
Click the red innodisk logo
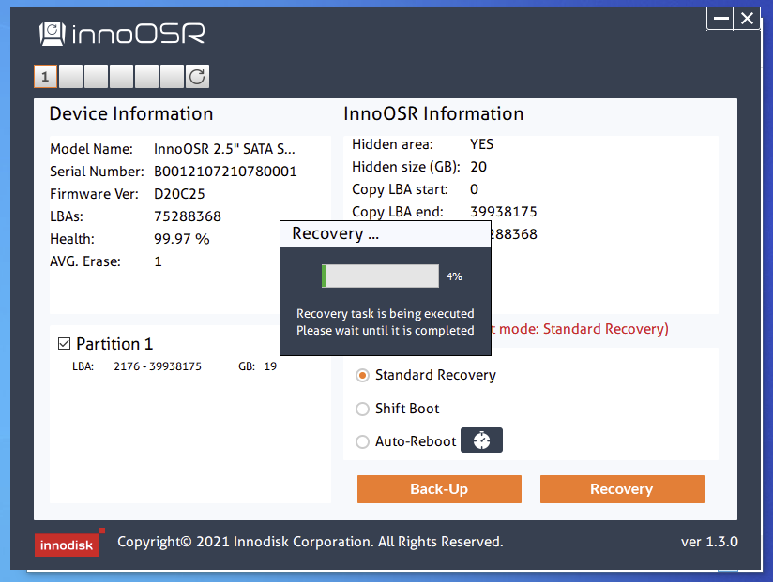click(x=67, y=545)
